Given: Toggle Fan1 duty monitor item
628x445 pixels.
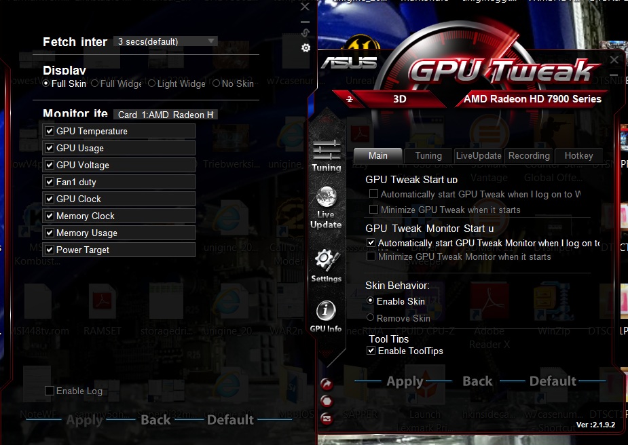Looking at the screenshot, I should (50, 182).
